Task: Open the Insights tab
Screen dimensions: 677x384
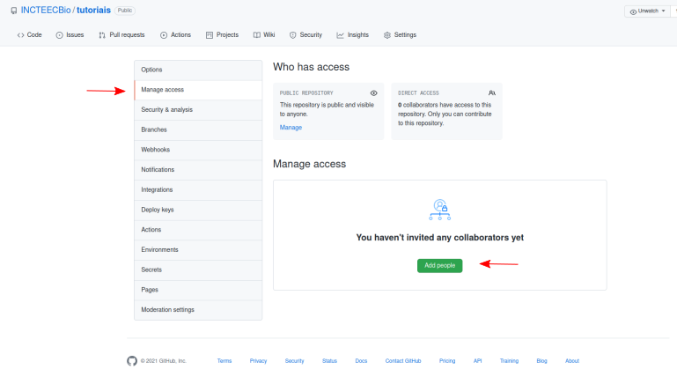Action: pyautogui.click(x=352, y=35)
